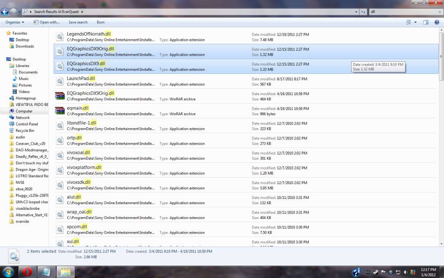Open Opera from the taskbar
Viewport: 444px width, 278px height.
click(27, 272)
